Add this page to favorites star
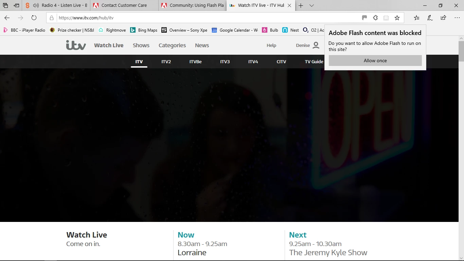The image size is (464, 261). point(397,18)
